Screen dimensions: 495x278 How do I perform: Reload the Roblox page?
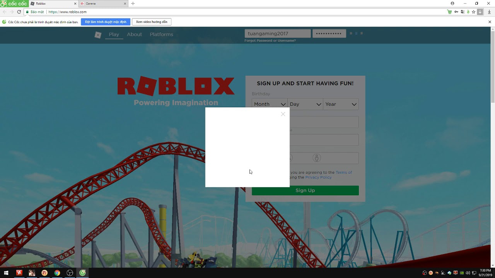(19, 12)
